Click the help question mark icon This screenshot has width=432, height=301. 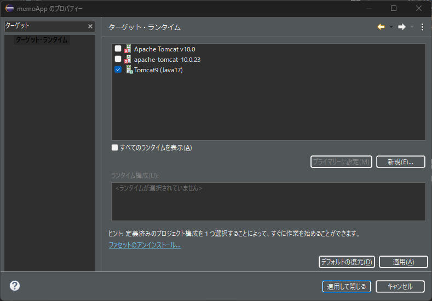click(15, 286)
